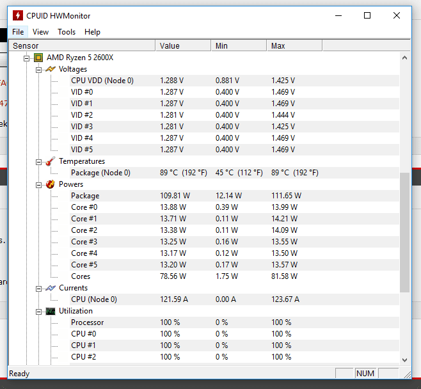Click the NUM status bar indicator
The width and height of the screenshot is (421, 389).
tap(365, 374)
